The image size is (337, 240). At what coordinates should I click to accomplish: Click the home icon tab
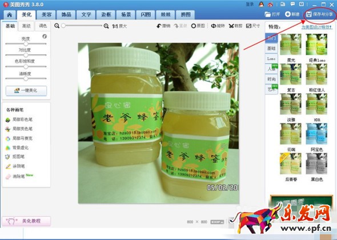click(10, 15)
